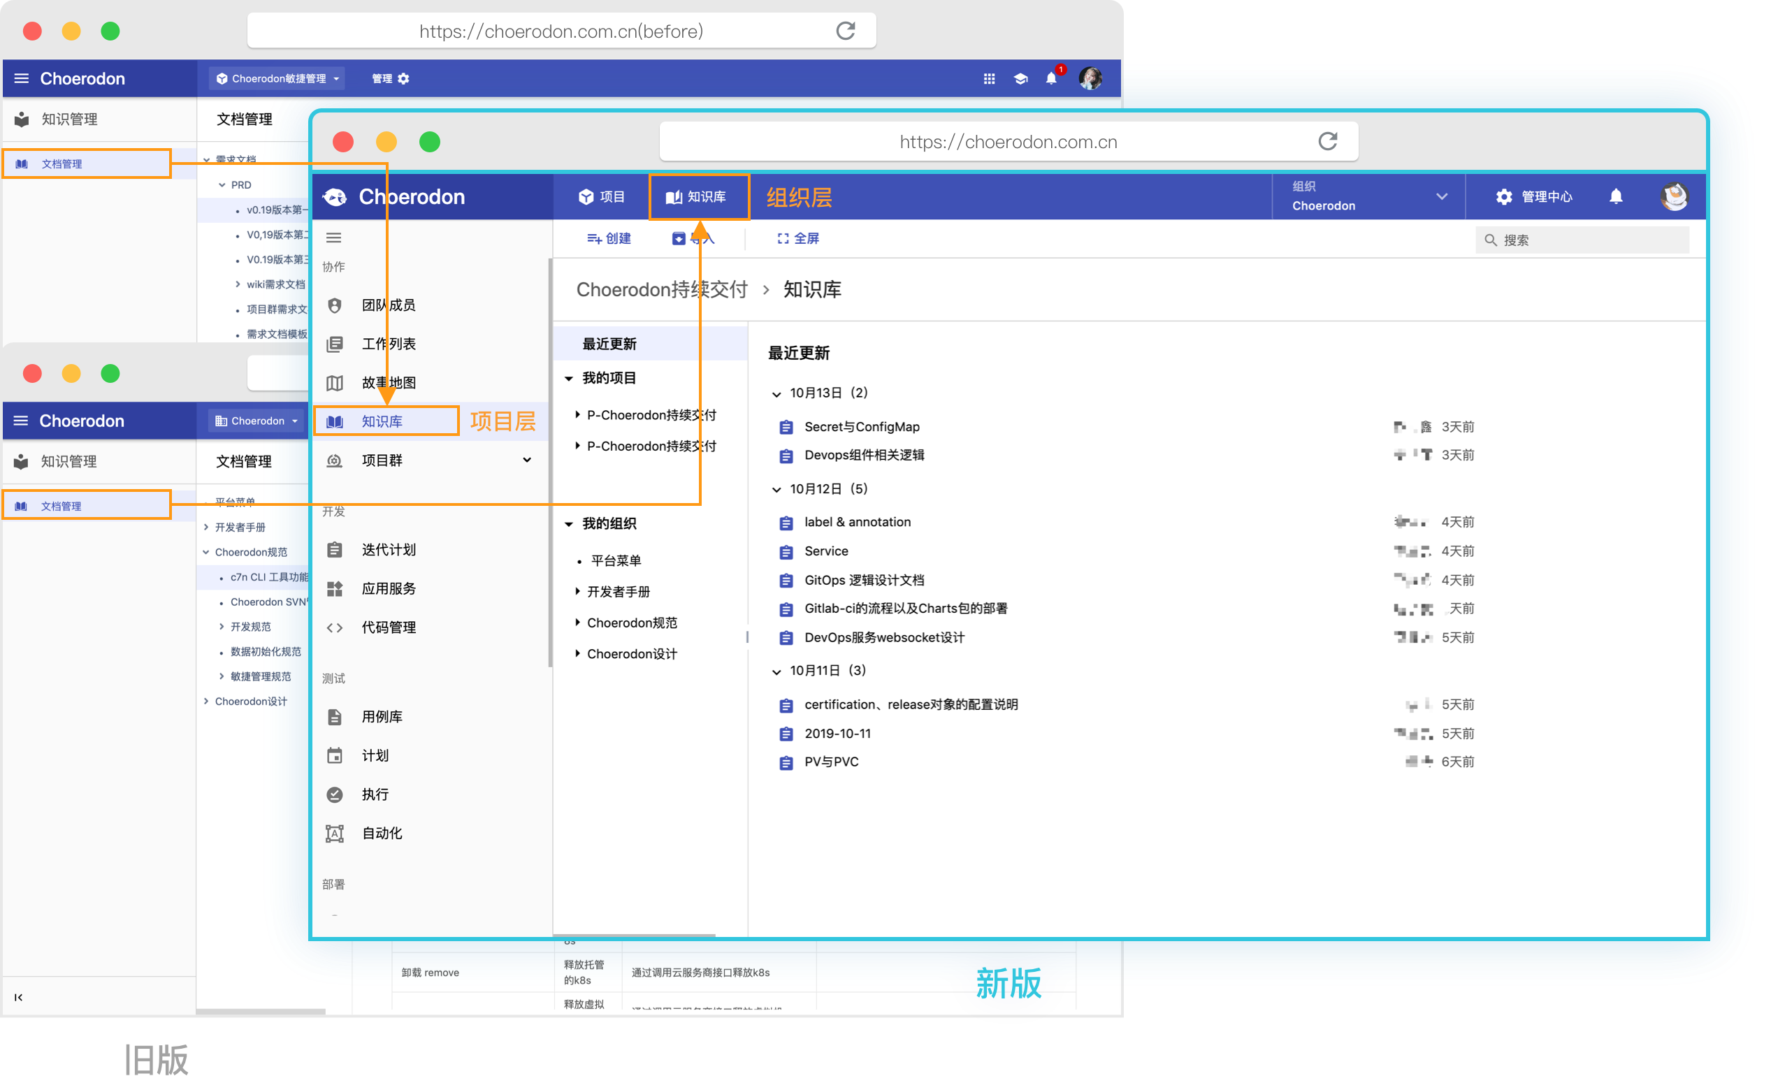The height and width of the screenshot is (1076, 1778).
Task: Collapse 我的项目 tree section
Action: (x=569, y=378)
